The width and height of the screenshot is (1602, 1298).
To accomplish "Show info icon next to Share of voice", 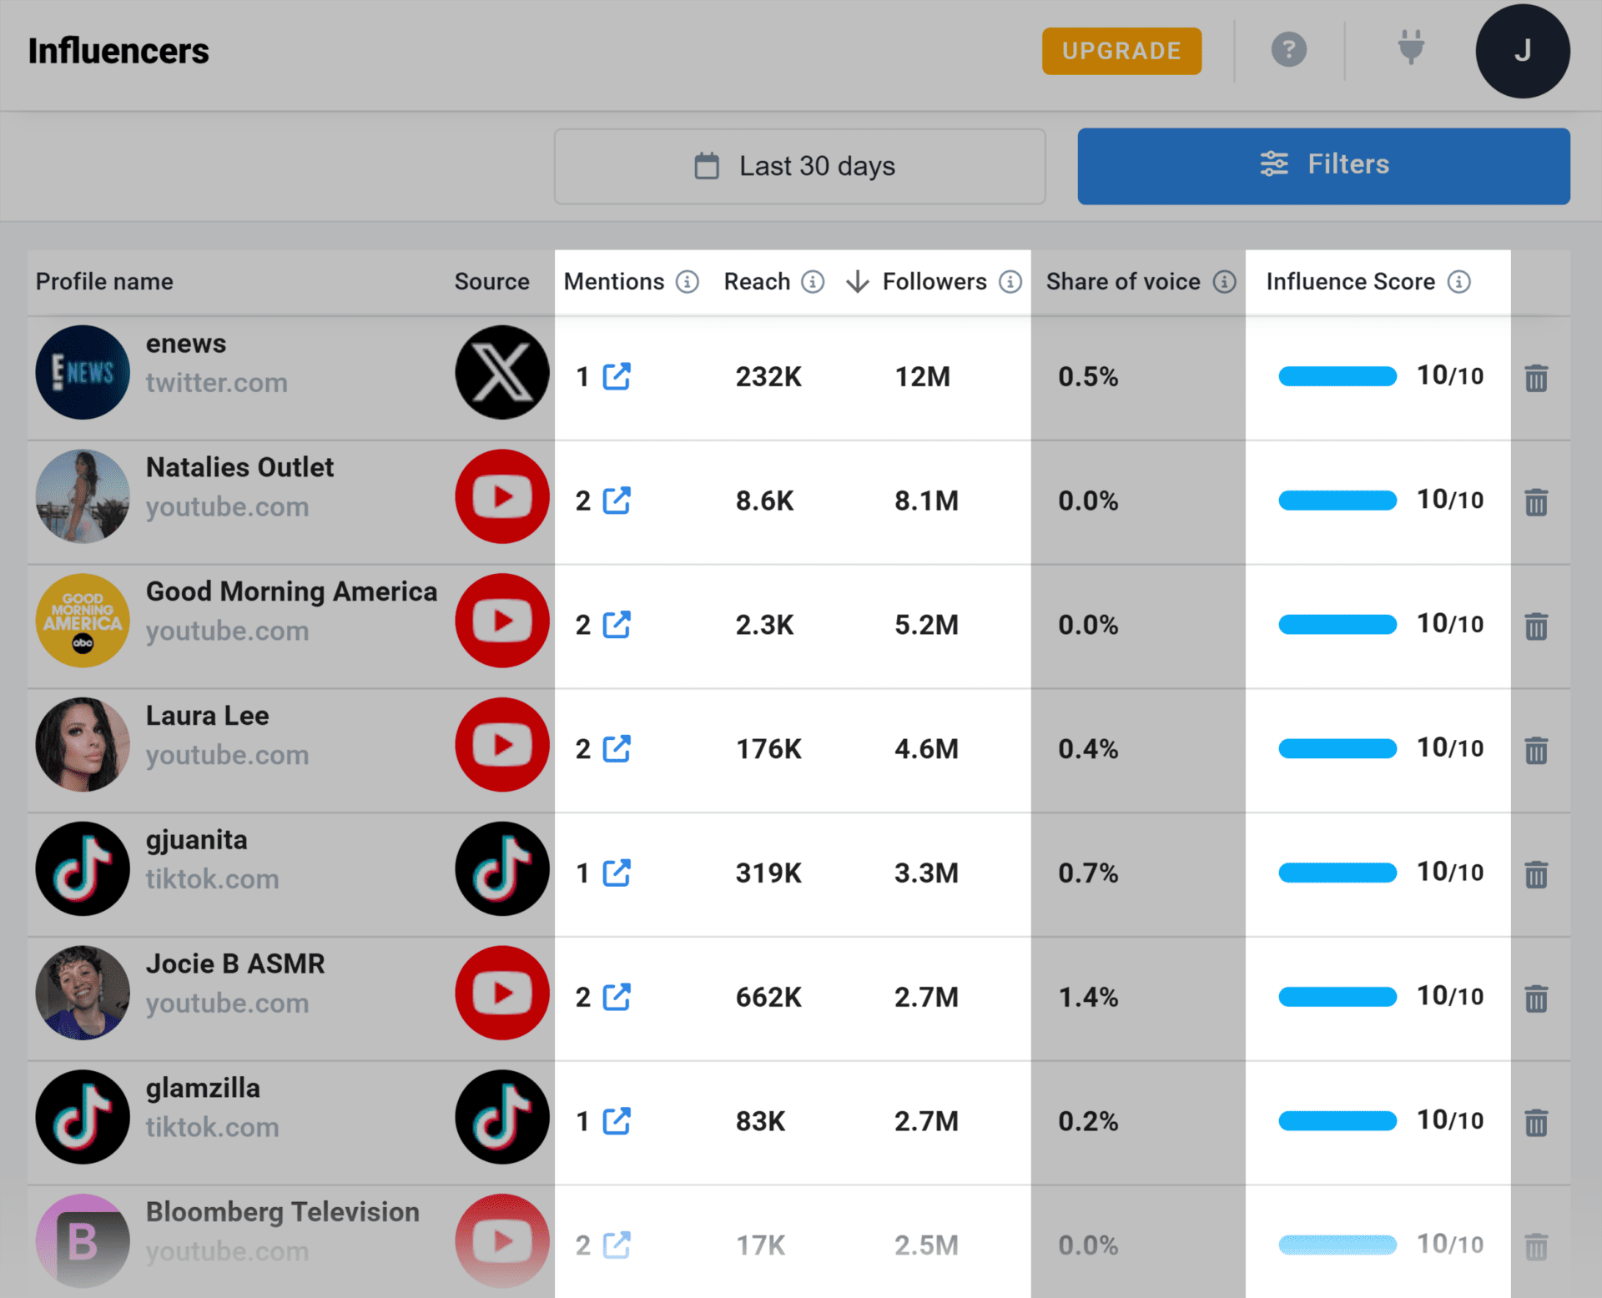I will pyautogui.click(x=1224, y=282).
